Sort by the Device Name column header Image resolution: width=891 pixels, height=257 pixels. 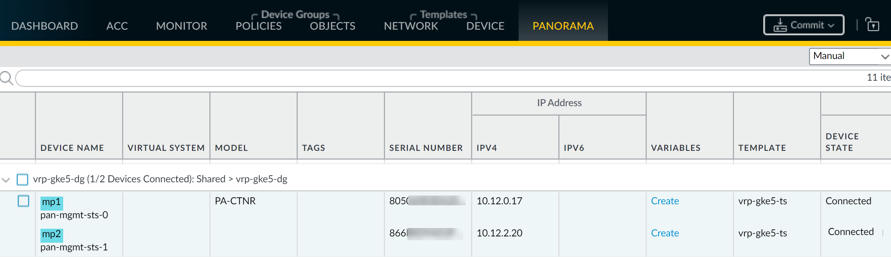pos(72,148)
